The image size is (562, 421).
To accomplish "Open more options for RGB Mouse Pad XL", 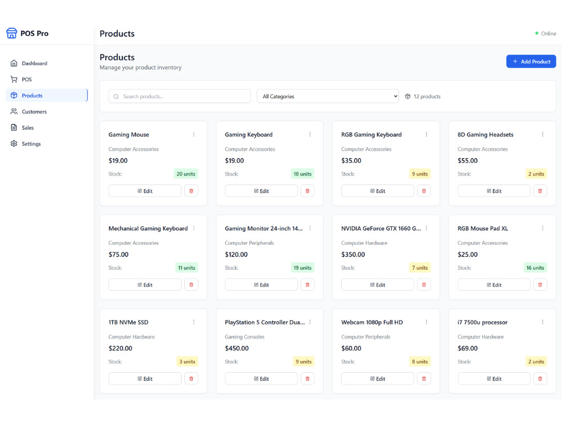I will pyautogui.click(x=542, y=228).
